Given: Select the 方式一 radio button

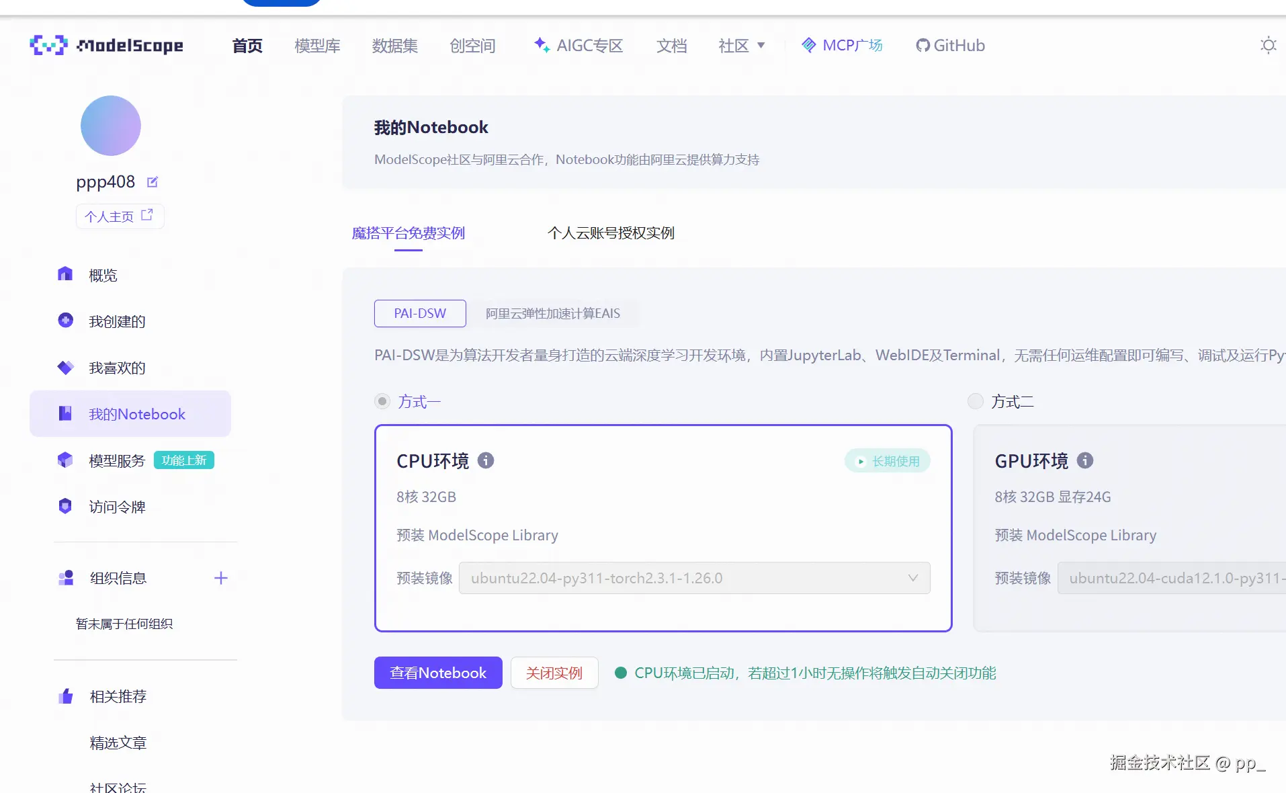Looking at the screenshot, I should tap(382, 401).
